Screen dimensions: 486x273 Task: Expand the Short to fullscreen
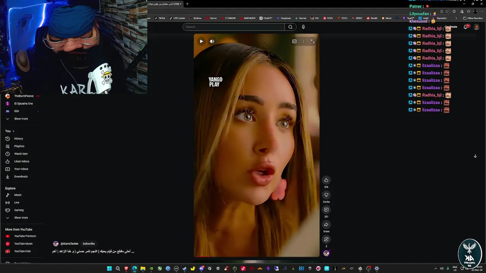pos(312,41)
